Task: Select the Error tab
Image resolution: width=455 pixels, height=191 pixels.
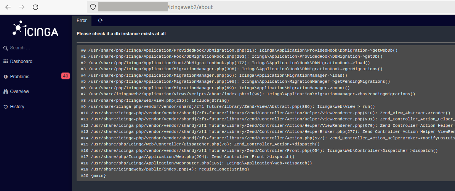Action: (x=82, y=21)
